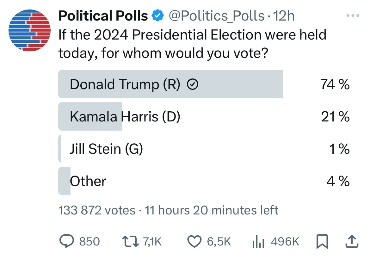Click the blue verified badge
This screenshot has width=370, height=260.
click(x=157, y=16)
